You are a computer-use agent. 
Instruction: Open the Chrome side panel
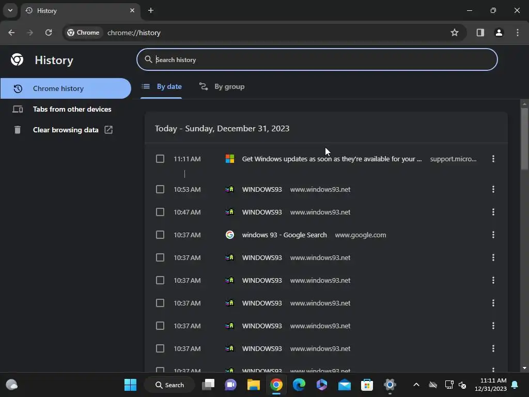480,33
